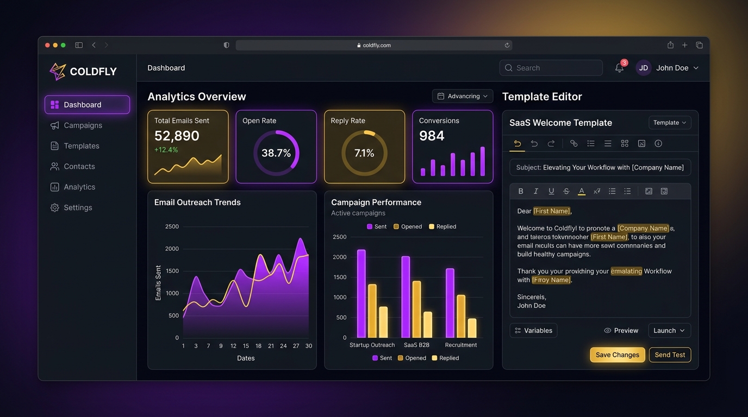The height and width of the screenshot is (417, 748).
Task: Expand the John Doe account menu chevron
Action: [x=696, y=68]
